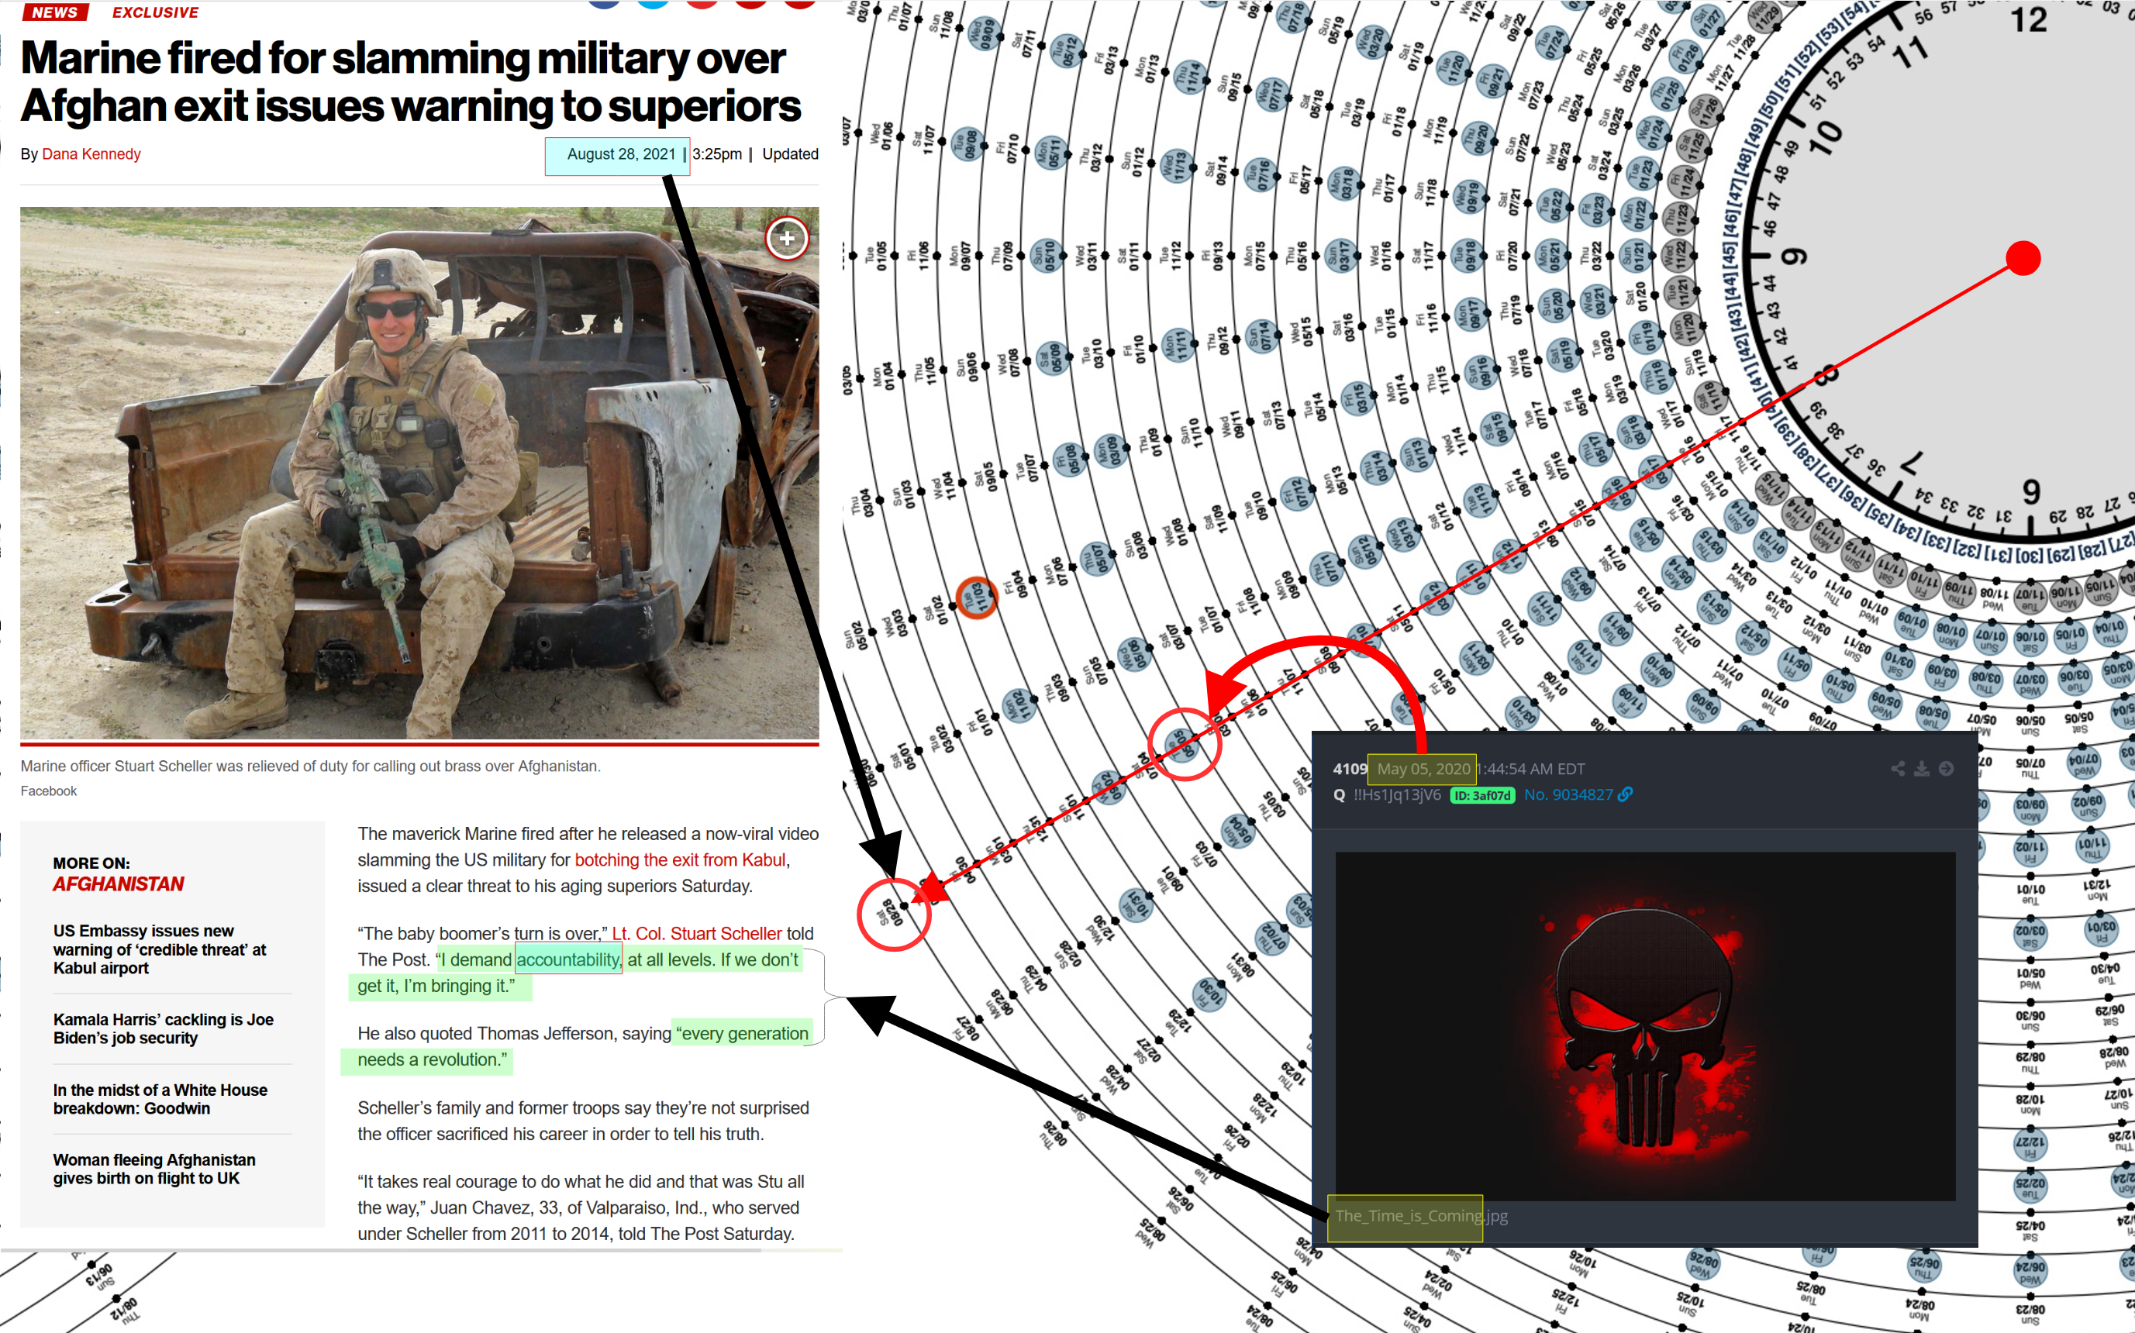This screenshot has width=2135, height=1333.
Task: Click the large 12 on the clock face
Action: point(2028,19)
